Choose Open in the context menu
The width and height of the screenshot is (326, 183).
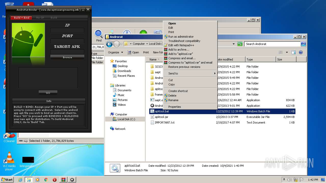pyautogui.click(x=190, y=23)
